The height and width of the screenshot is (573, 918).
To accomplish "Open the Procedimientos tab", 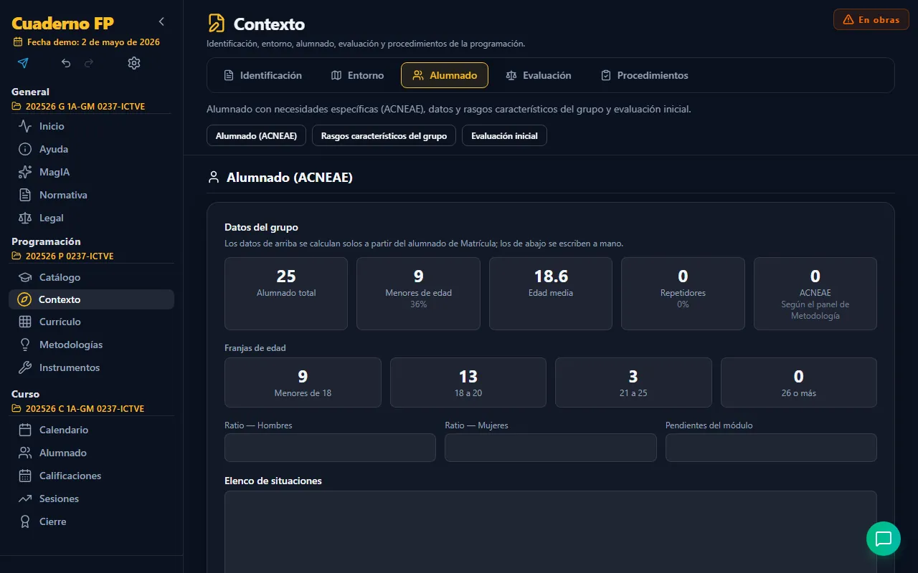I will tap(644, 75).
